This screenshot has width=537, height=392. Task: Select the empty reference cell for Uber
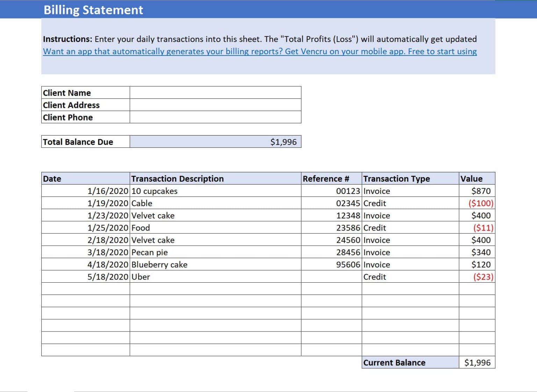point(331,277)
